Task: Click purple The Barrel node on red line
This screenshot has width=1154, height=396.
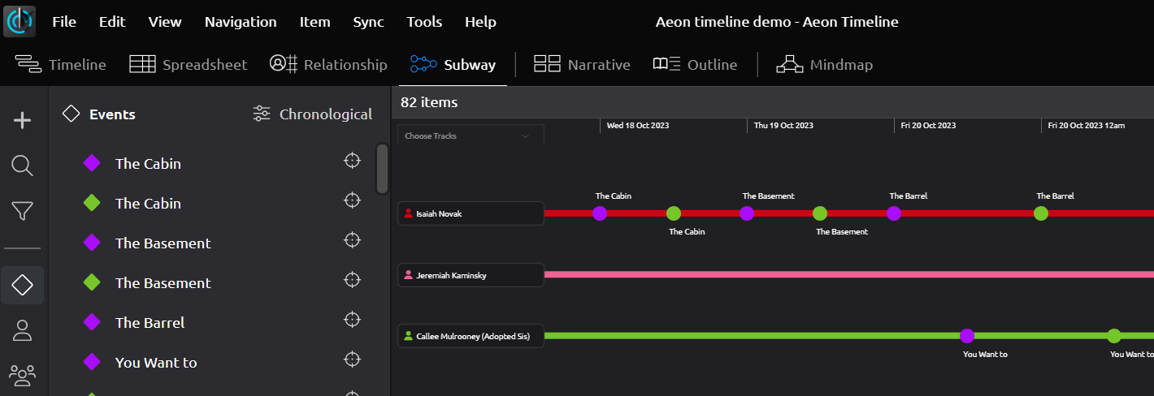Action: click(894, 213)
